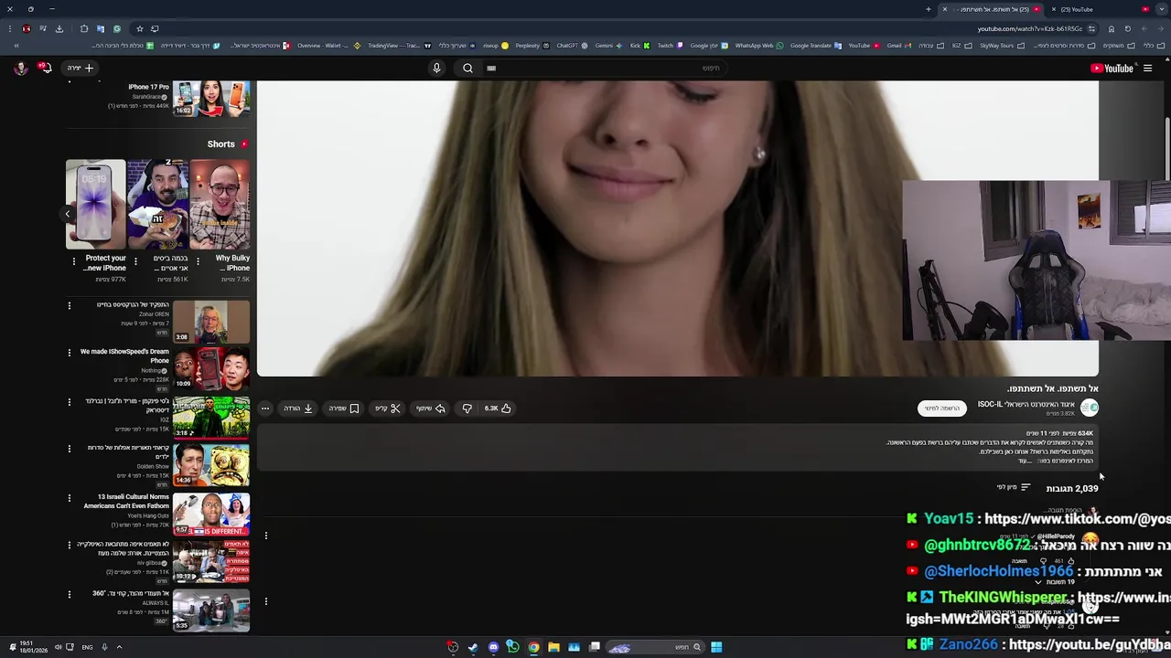
Task: Focus the YouTube search input field
Action: pos(604,68)
